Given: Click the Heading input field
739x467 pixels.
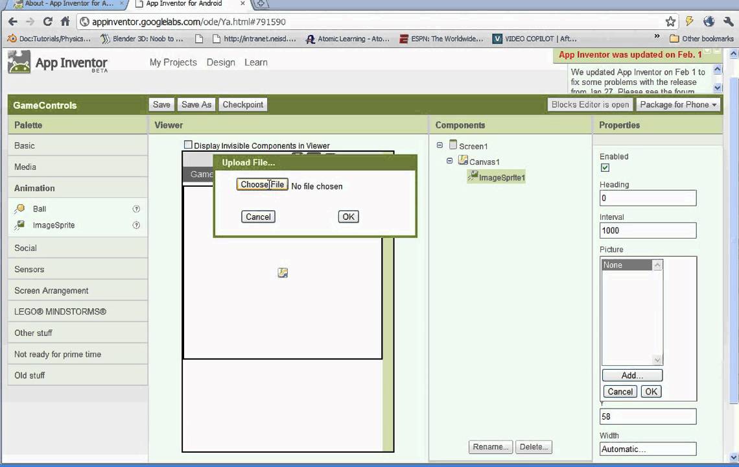Looking at the screenshot, I should click(648, 198).
